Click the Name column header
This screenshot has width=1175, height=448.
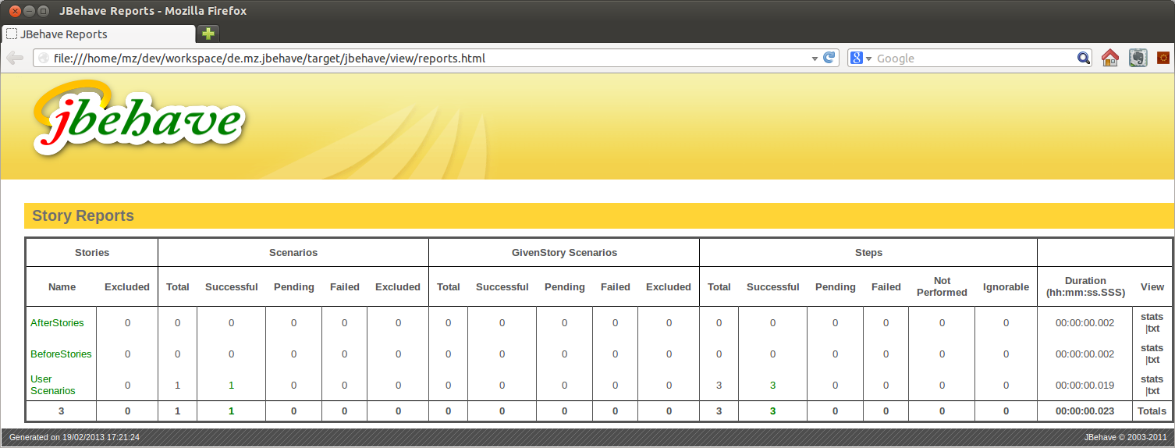62,286
